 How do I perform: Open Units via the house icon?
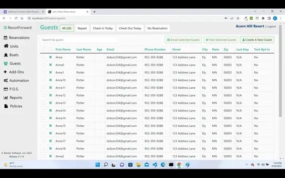pos(6,46)
